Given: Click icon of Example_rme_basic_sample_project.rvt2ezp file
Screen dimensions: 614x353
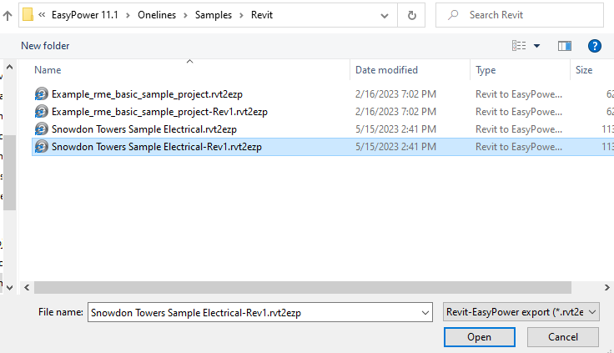Looking at the screenshot, I should point(42,94).
